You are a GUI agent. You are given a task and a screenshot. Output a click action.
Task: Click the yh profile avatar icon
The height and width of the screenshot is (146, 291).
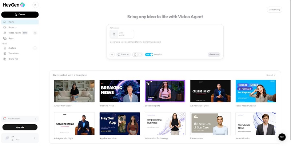(7, 138)
